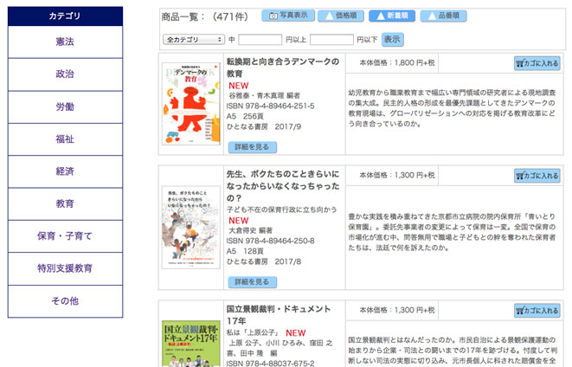Click cart icon on 国立景観裁判 book's button

520,311
